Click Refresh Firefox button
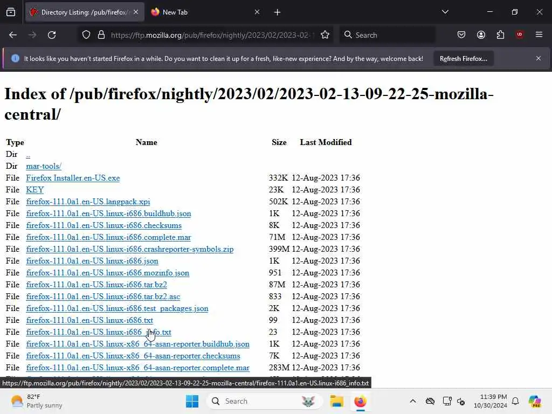Image resolution: width=552 pixels, height=414 pixels. pyautogui.click(x=463, y=59)
